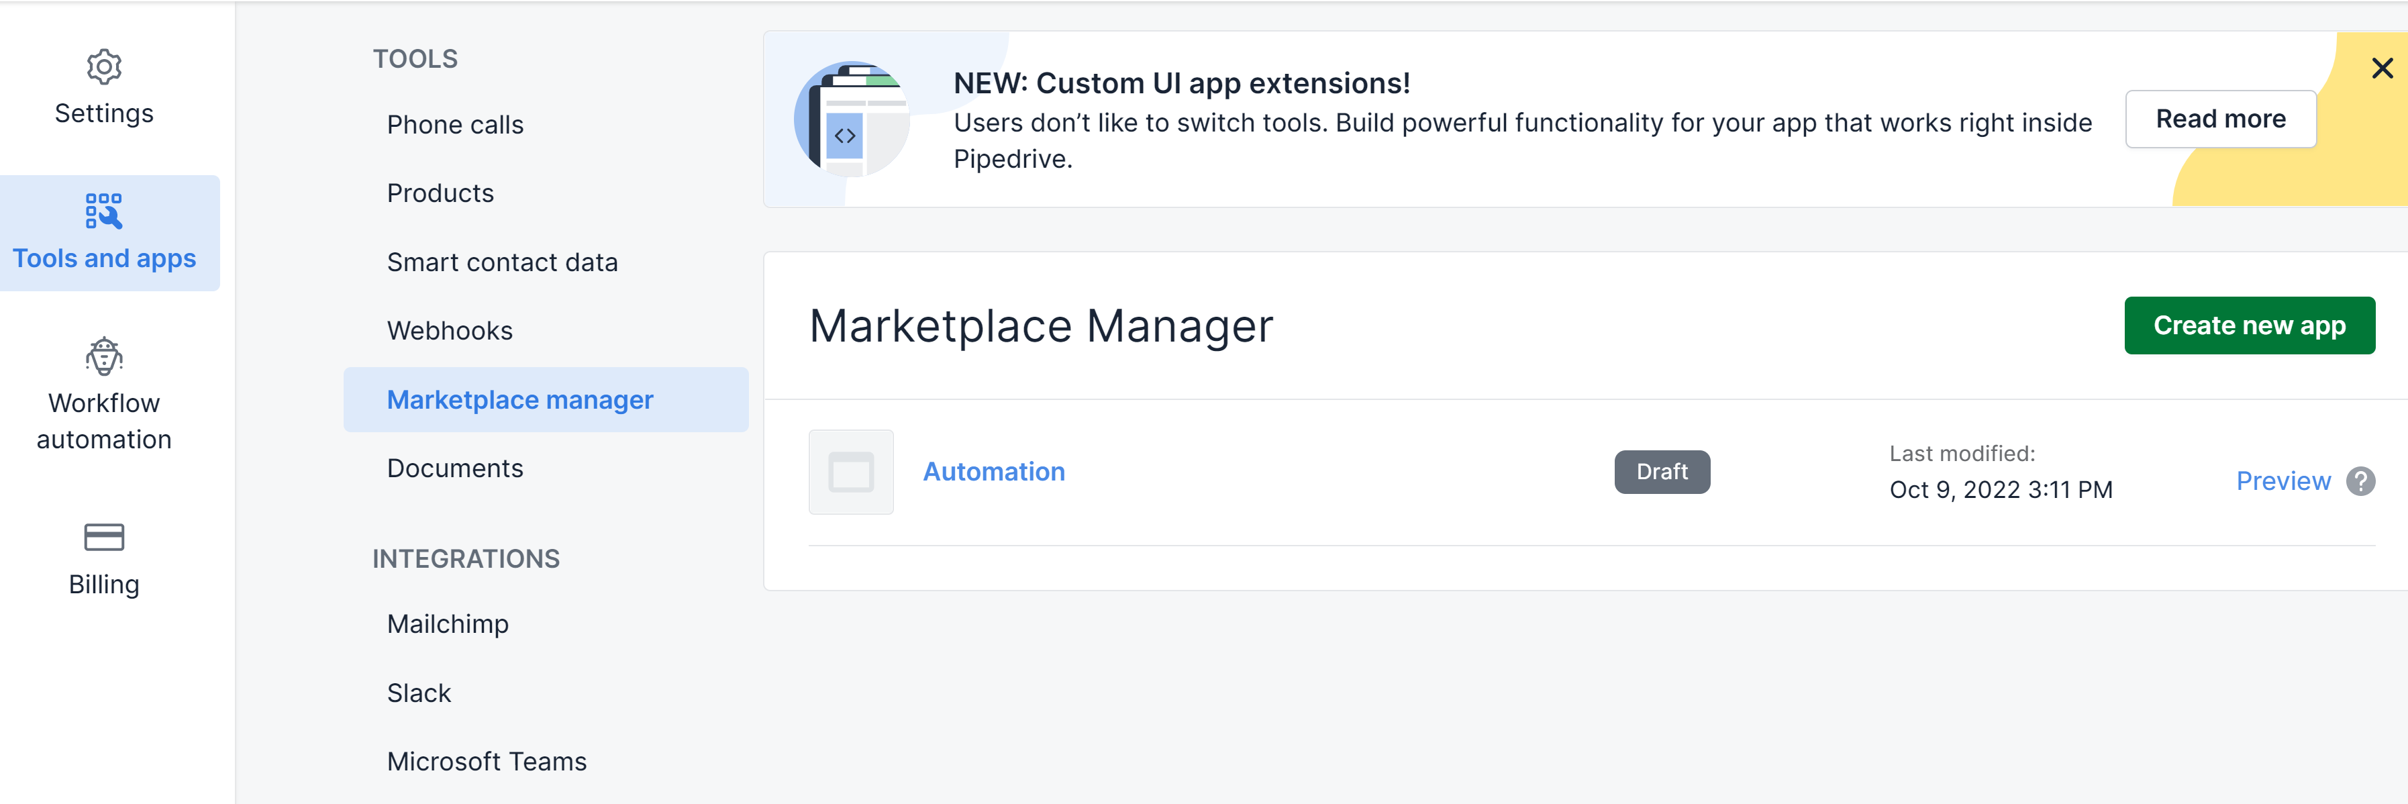Select Marketplace manager in the sidebar
2408x804 pixels.
pos(546,399)
